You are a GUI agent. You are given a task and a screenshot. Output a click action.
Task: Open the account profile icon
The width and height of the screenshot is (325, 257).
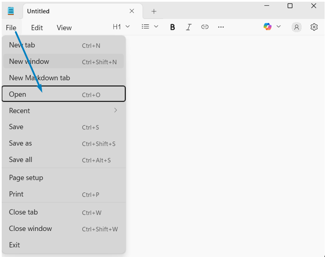click(x=297, y=27)
